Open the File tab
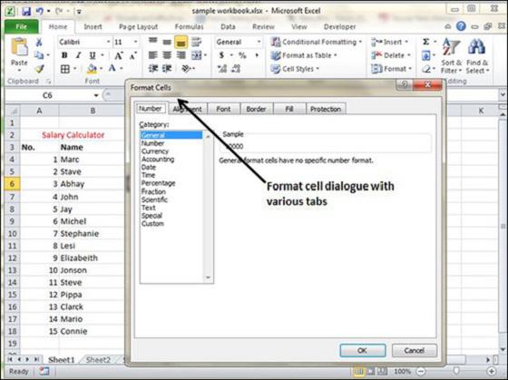Screen dimensions: 508x380 [x=22, y=26]
